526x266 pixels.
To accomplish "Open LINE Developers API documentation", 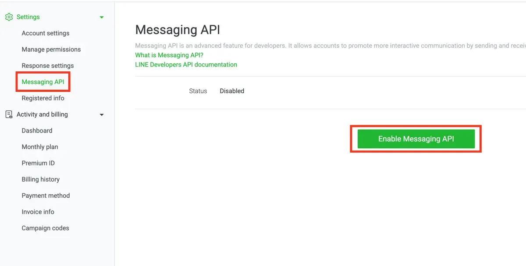I will pyautogui.click(x=186, y=64).
